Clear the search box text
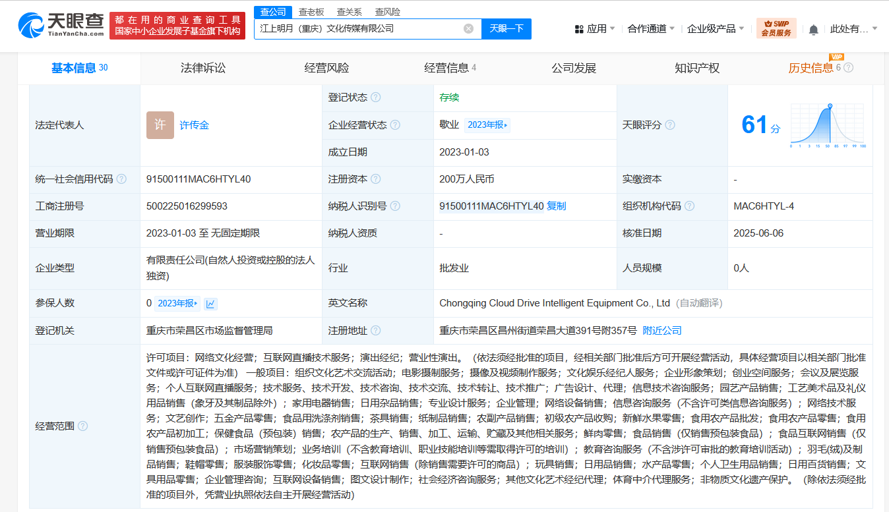Viewport: 889px width, 512px height. (x=468, y=29)
